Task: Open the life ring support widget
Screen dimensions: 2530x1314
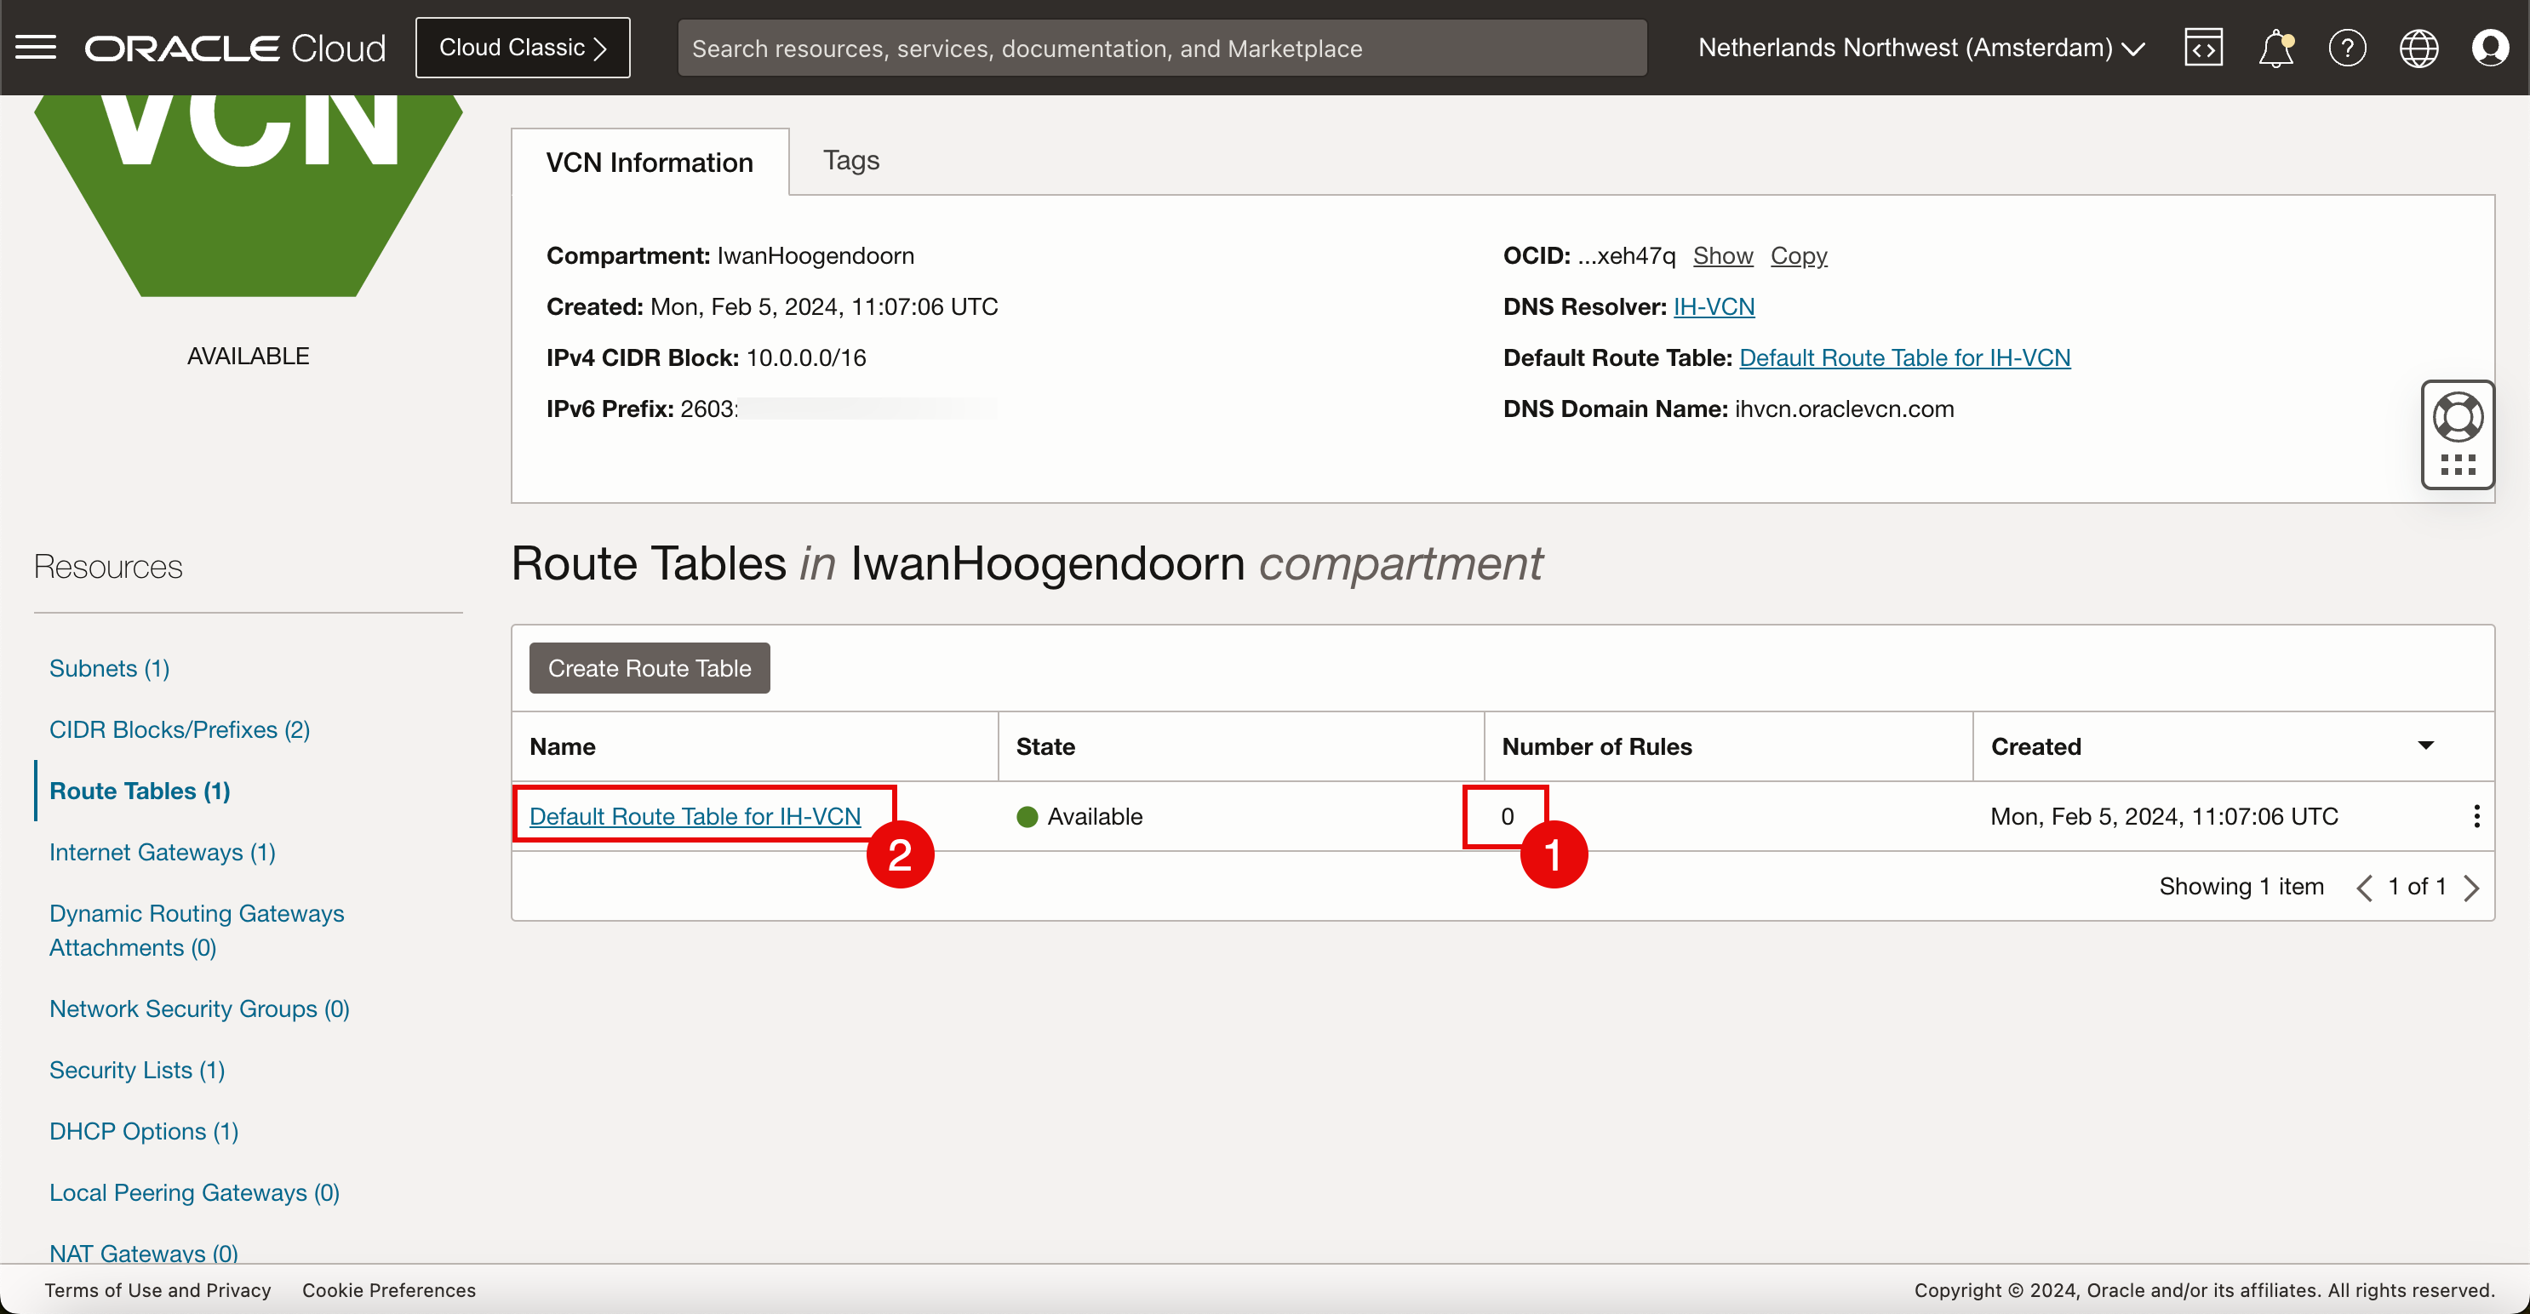Action: [x=2458, y=419]
